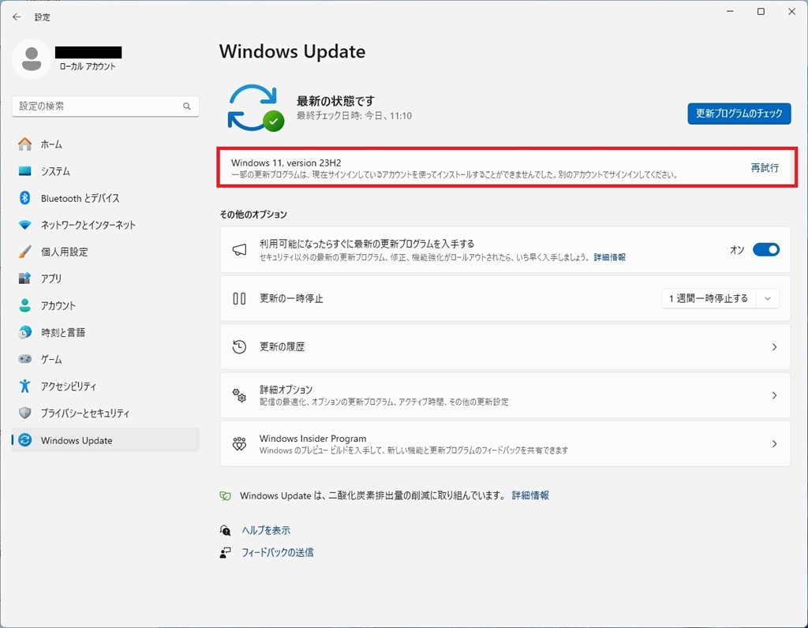The height and width of the screenshot is (628, 808).
Task: Select Windows Update in the sidebar
Action: tap(105, 440)
